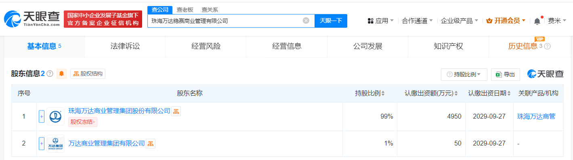Click the 导出 export button

point(505,74)
